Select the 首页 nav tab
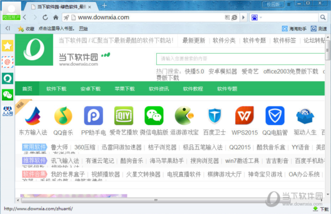This screenshot has width=331, height=214. (27, 89)
